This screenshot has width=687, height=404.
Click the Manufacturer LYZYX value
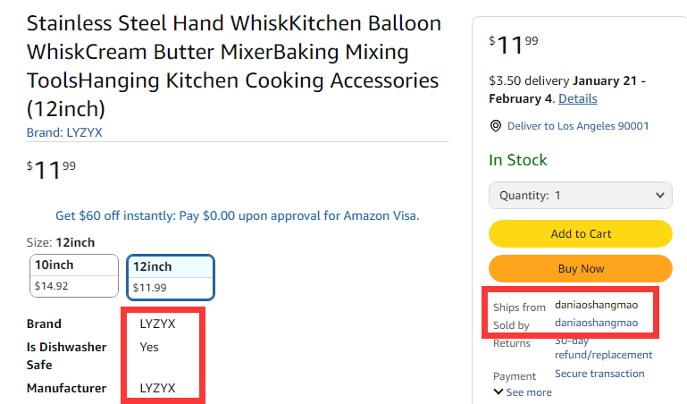pyautogui.click(x=157, y=388)
